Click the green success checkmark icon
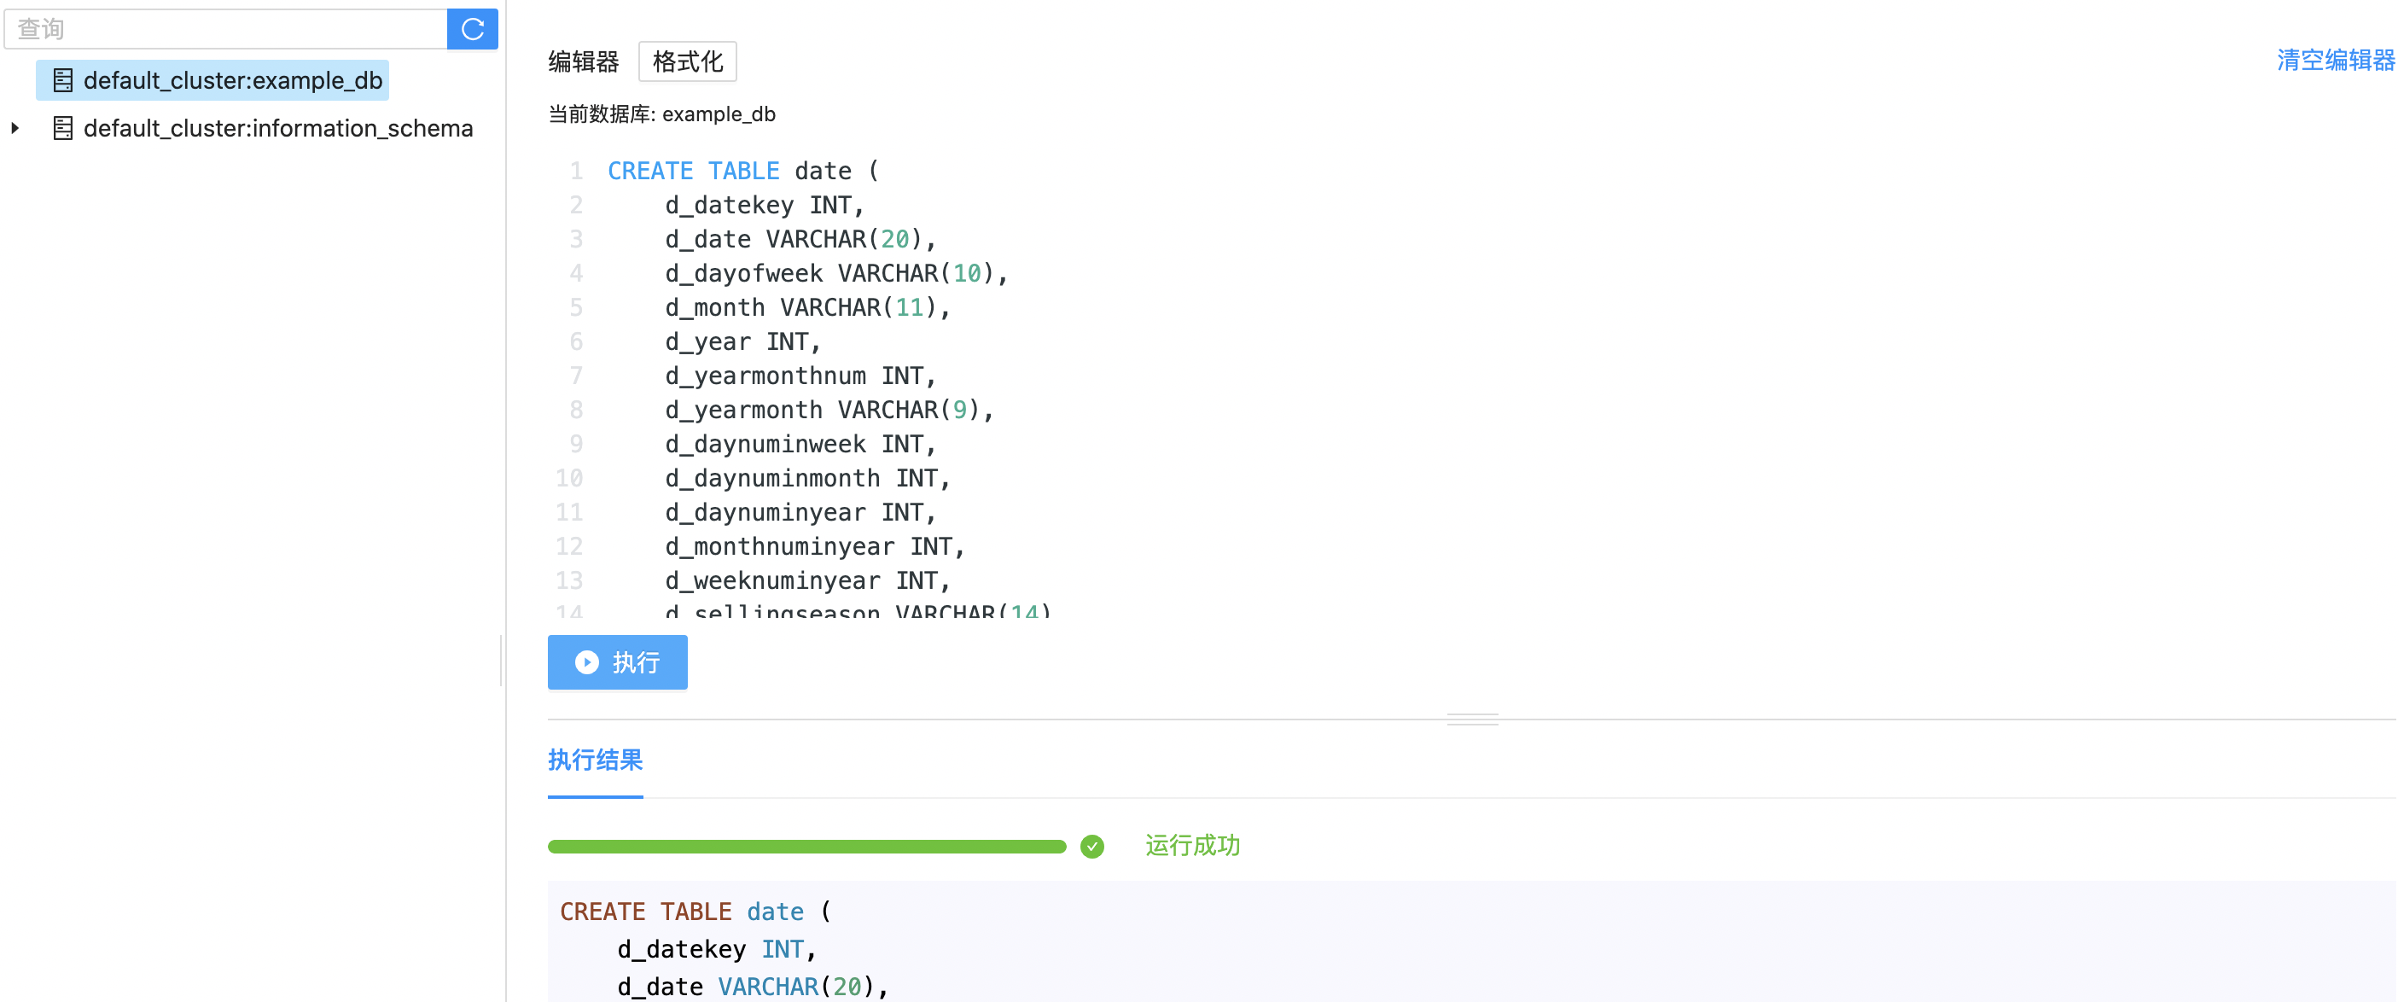Screen dimensions: 2398x1002 [x=1092, y=846]
